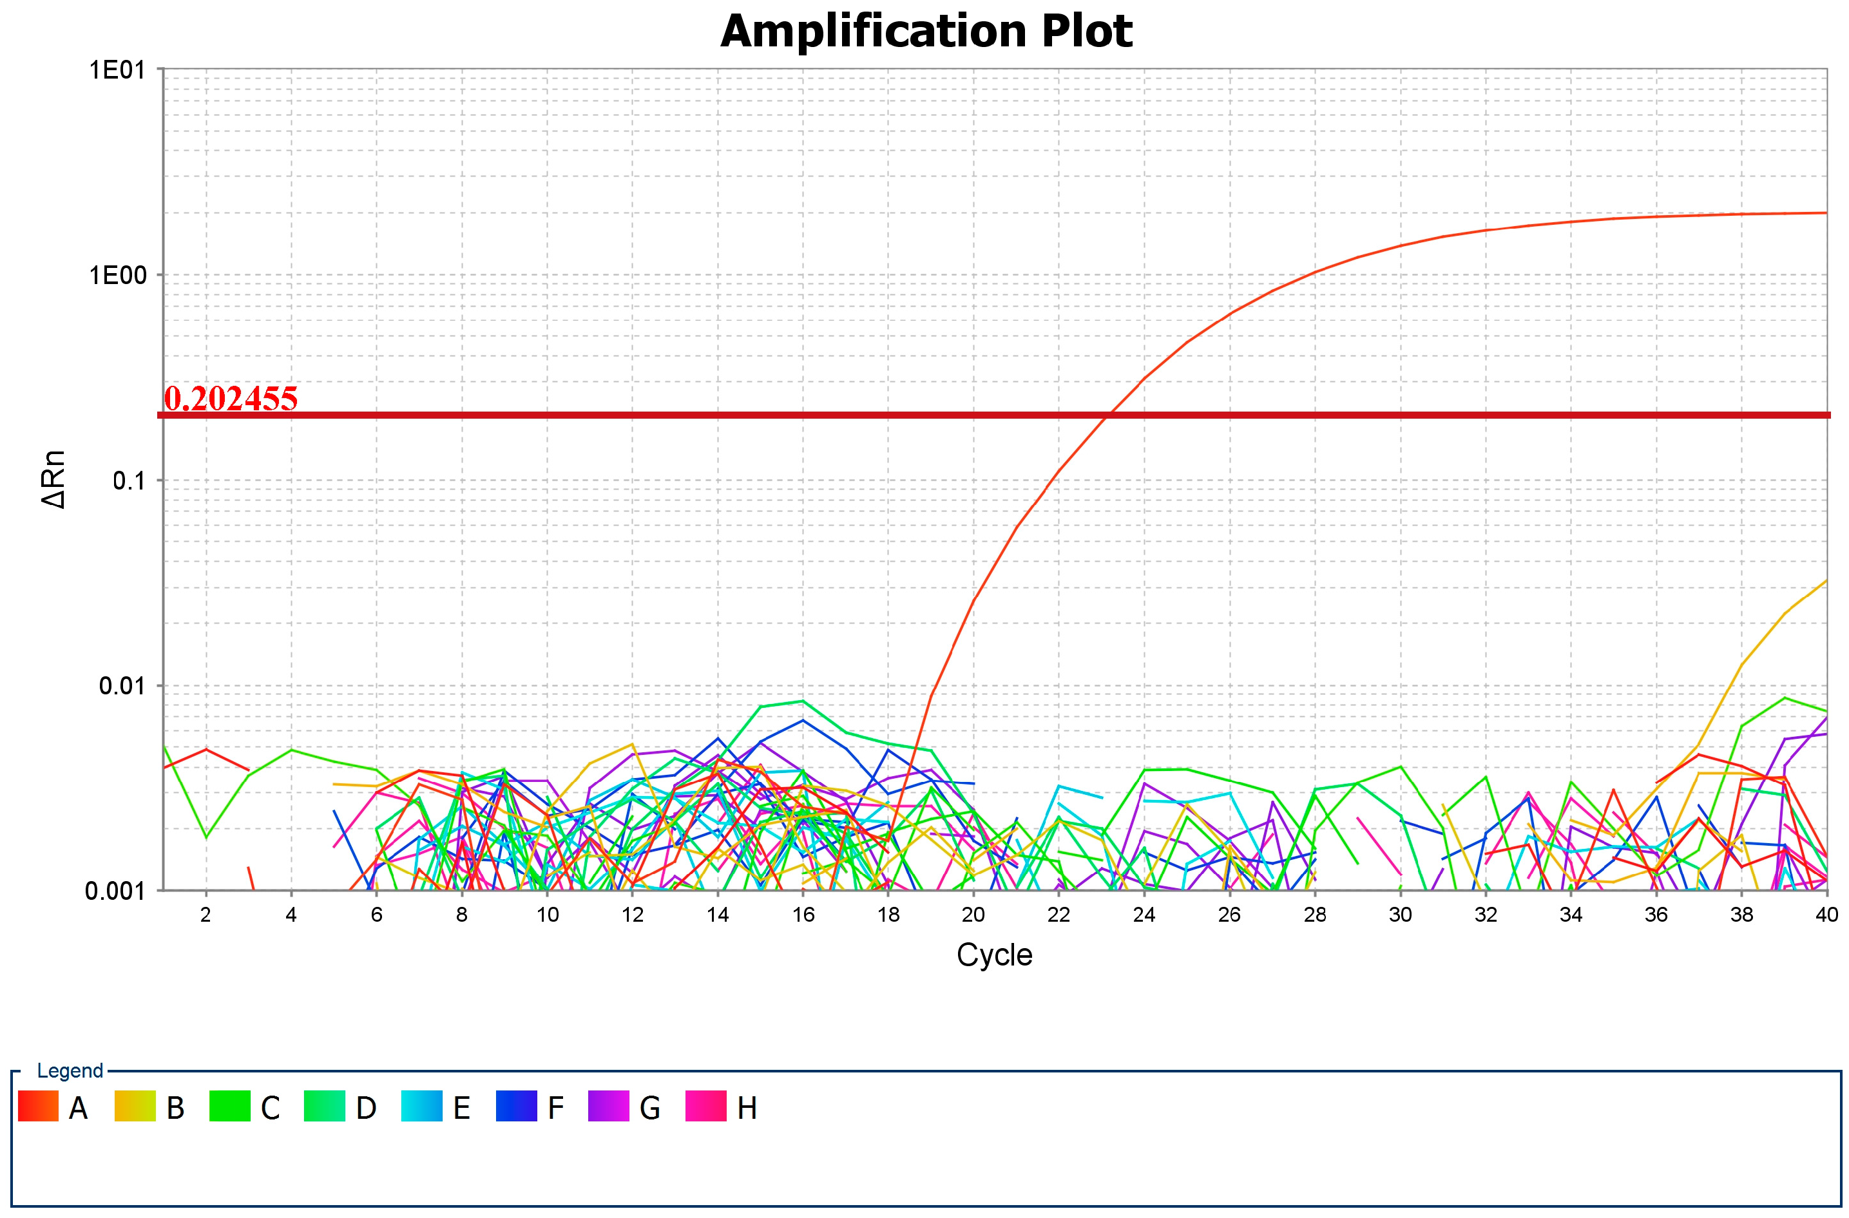The height and width of the screenshot is (1218, 1849).
Task: Click the threshold value 0.202455 label
Action: coord(231,399)
